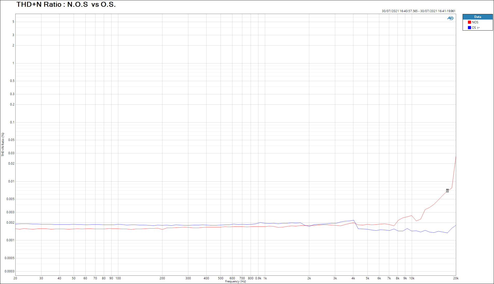Click the red NOS color swatch in legend
The image size is (494, 284).
tap(469, 22)
